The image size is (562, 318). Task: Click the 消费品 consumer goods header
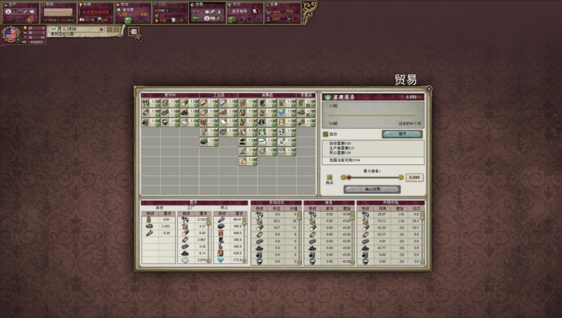267,95
